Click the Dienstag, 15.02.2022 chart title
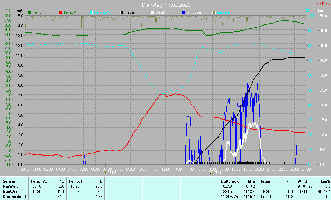Screen dimensions: 331x200 166,5
